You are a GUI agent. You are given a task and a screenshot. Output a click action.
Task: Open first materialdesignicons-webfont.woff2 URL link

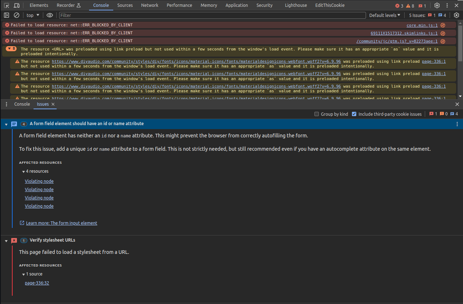click(x=196, y=61)
